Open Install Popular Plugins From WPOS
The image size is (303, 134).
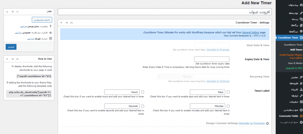(x=291, y=56)
